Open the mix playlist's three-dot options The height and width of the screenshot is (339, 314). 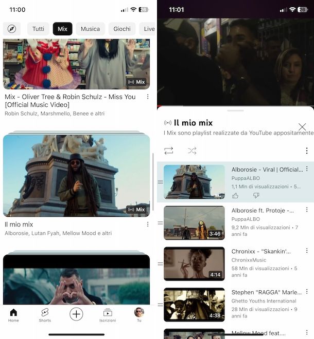coord(307,150)
